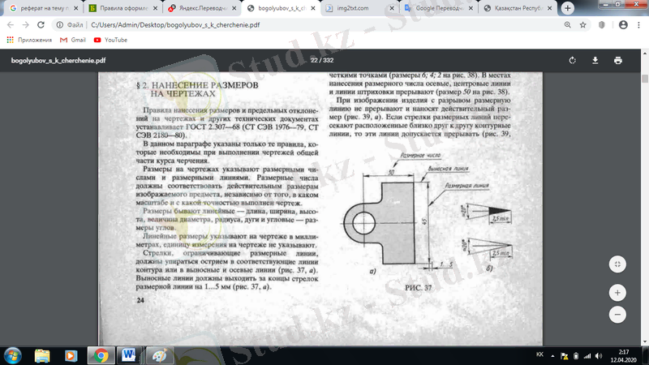Click the page number field 22 / 332

[x=322, y=60]
